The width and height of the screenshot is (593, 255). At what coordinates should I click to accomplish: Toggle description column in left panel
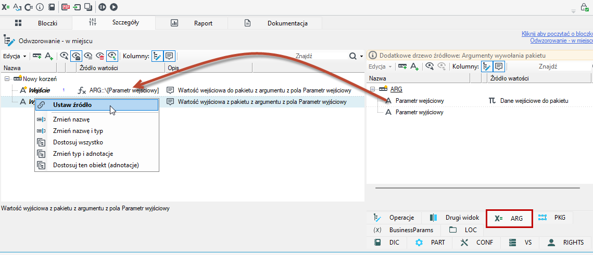tap(169, 56)
